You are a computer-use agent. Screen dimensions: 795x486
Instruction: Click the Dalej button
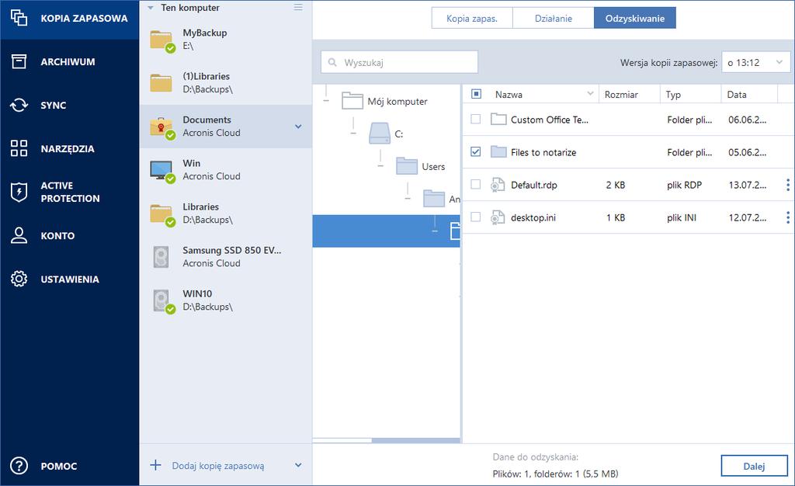(755, 467)
